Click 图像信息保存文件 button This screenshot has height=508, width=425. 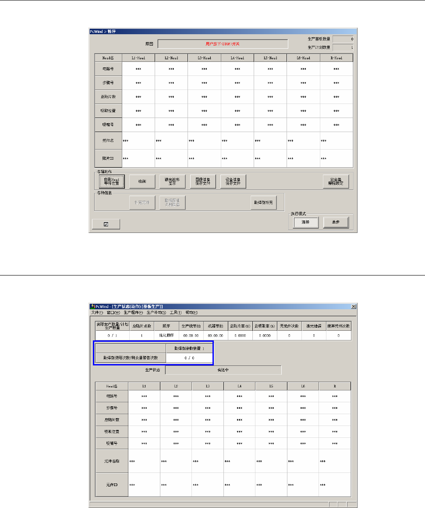(x=202, y=182)
